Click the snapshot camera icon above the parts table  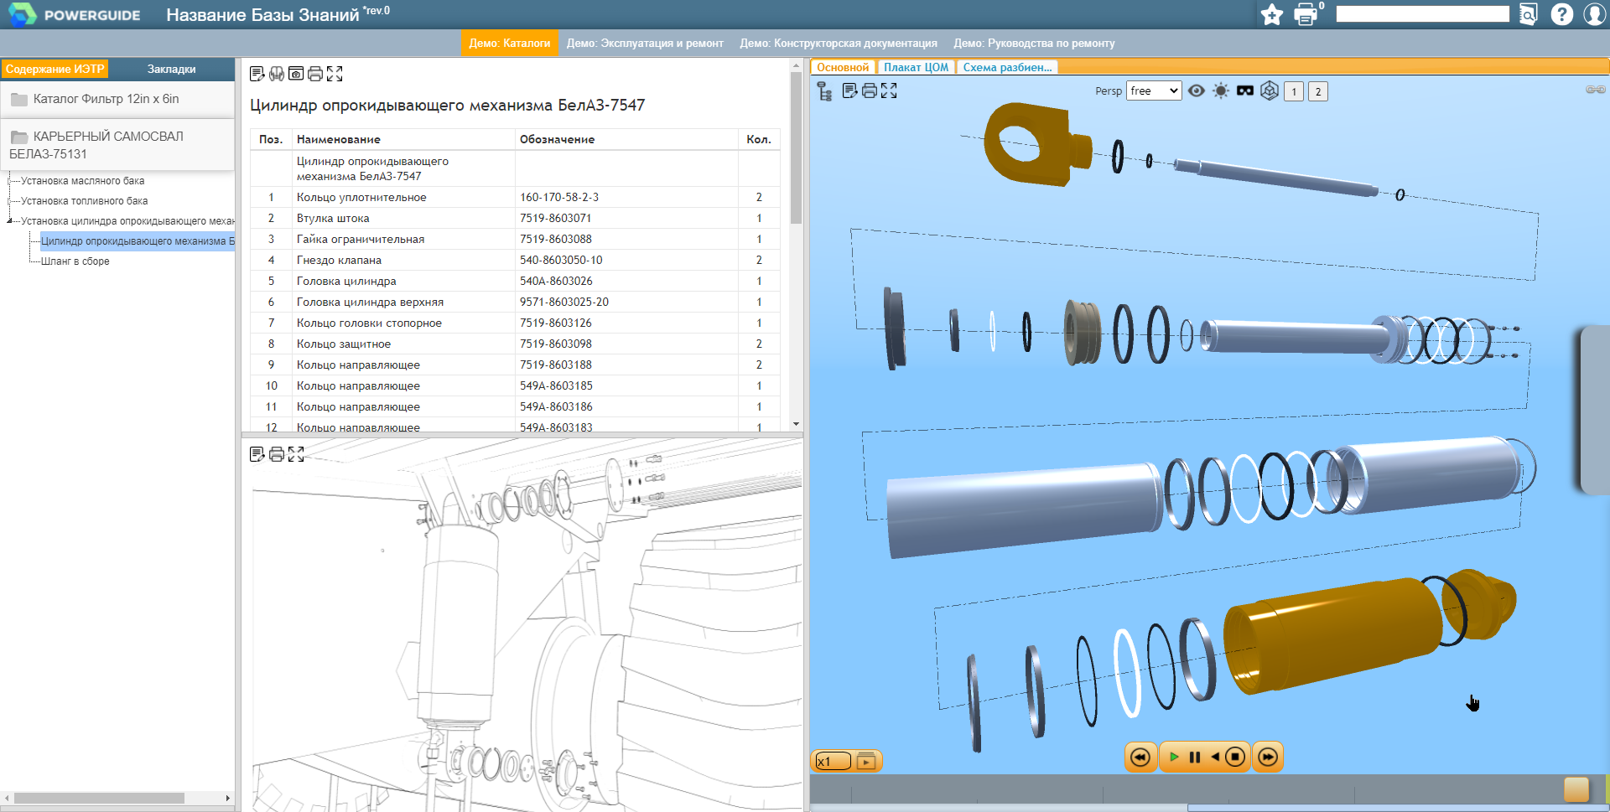click(x=296, y=74)
